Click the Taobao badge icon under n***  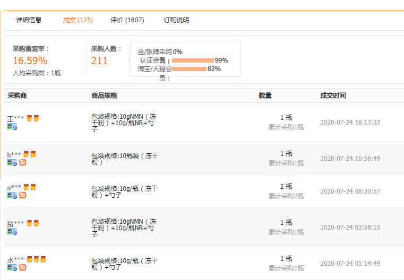pos(22,196)
